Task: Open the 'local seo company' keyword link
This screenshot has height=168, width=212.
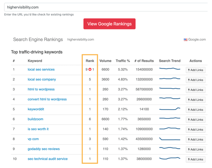Action: (42, 79)
